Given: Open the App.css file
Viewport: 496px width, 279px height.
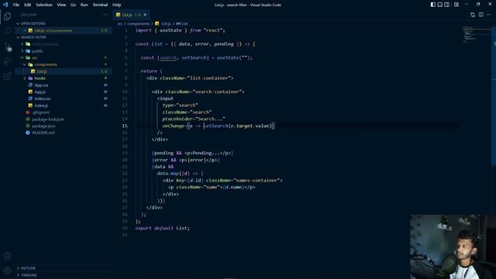Looking at the screenshot, I should [x=41, y=85].
